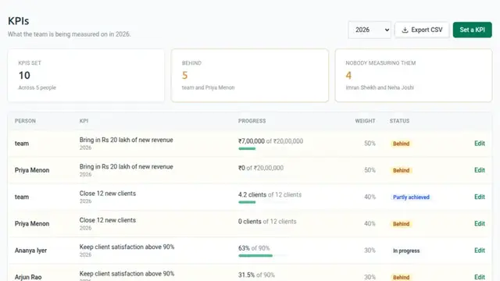The width and height of the screenshot is (500, 281).
Task: Click the team clients progress bar
Action: [x=263, y=202]
